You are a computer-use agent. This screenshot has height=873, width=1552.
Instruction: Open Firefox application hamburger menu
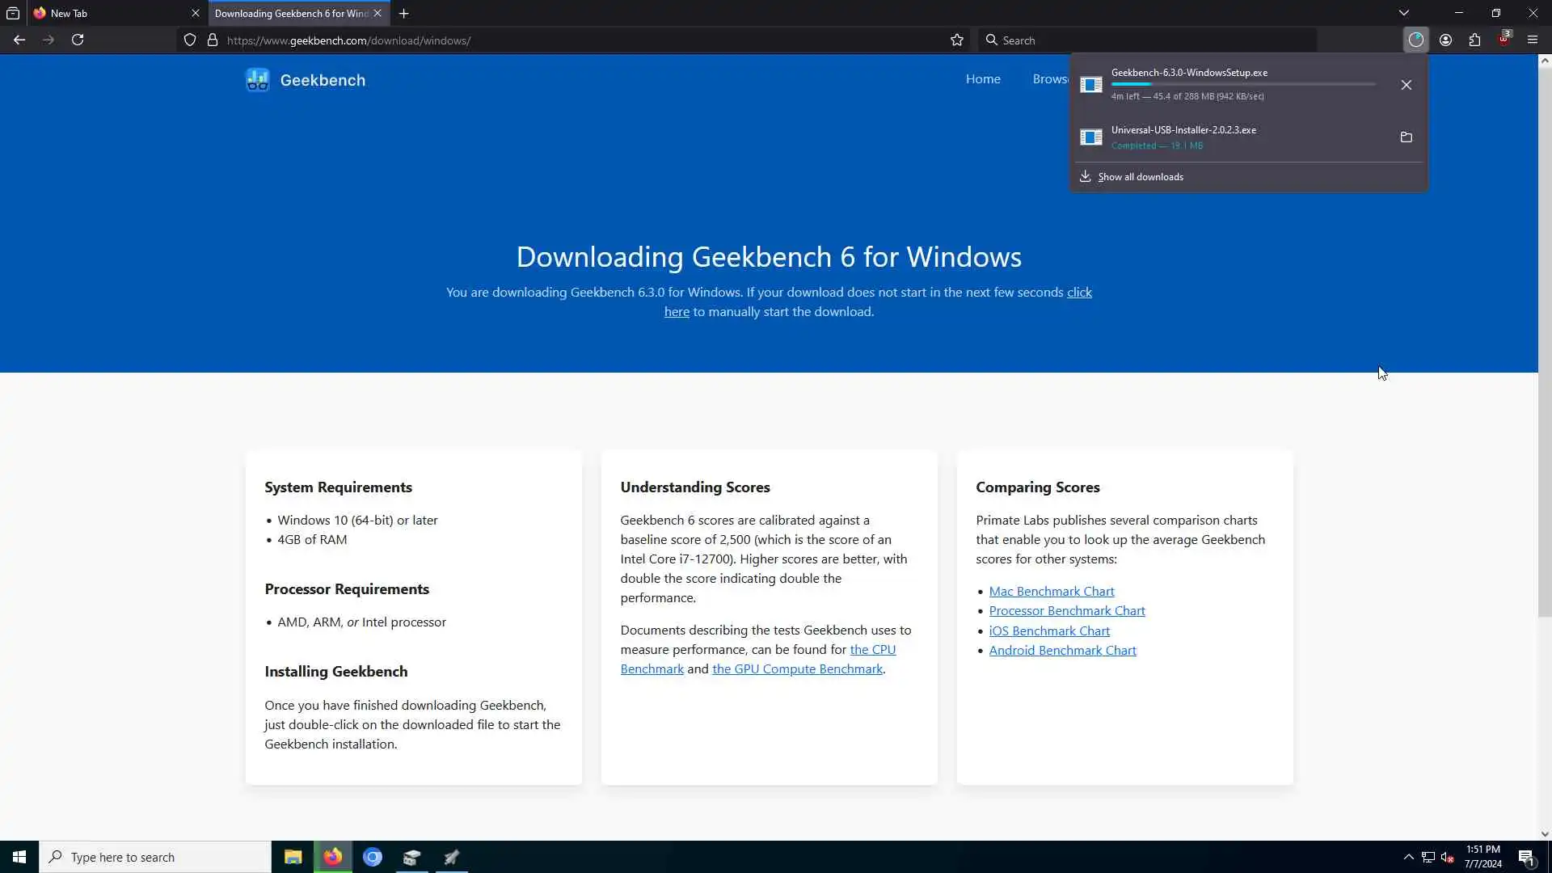click(1532, 40)
